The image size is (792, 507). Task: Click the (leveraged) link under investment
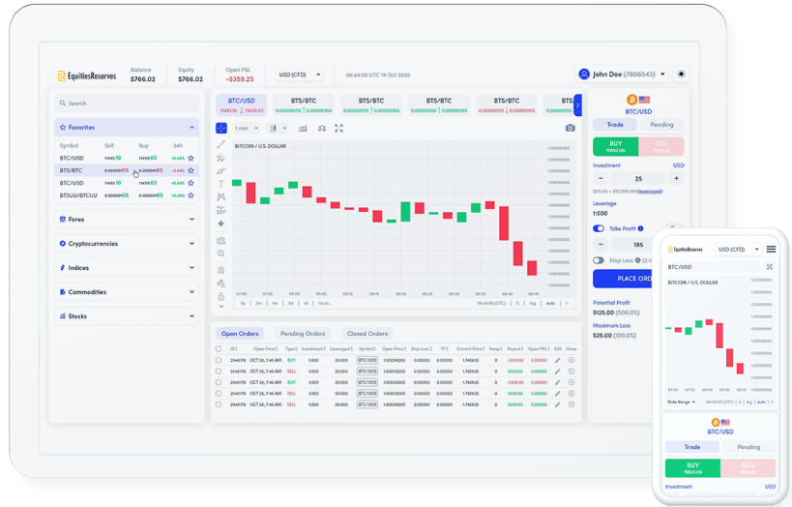point(650,192)
